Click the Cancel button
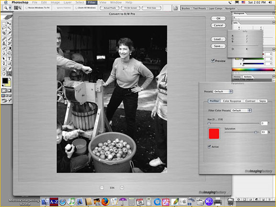Viewport: 276px width, 207px height. [x=218, y=25]
